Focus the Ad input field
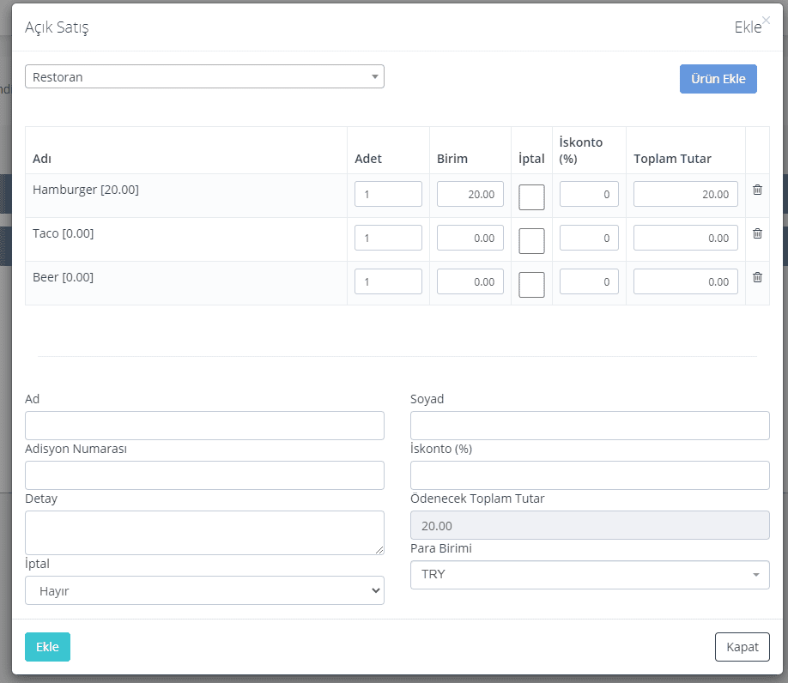This screenshot has height=683, width=788. 204,426
